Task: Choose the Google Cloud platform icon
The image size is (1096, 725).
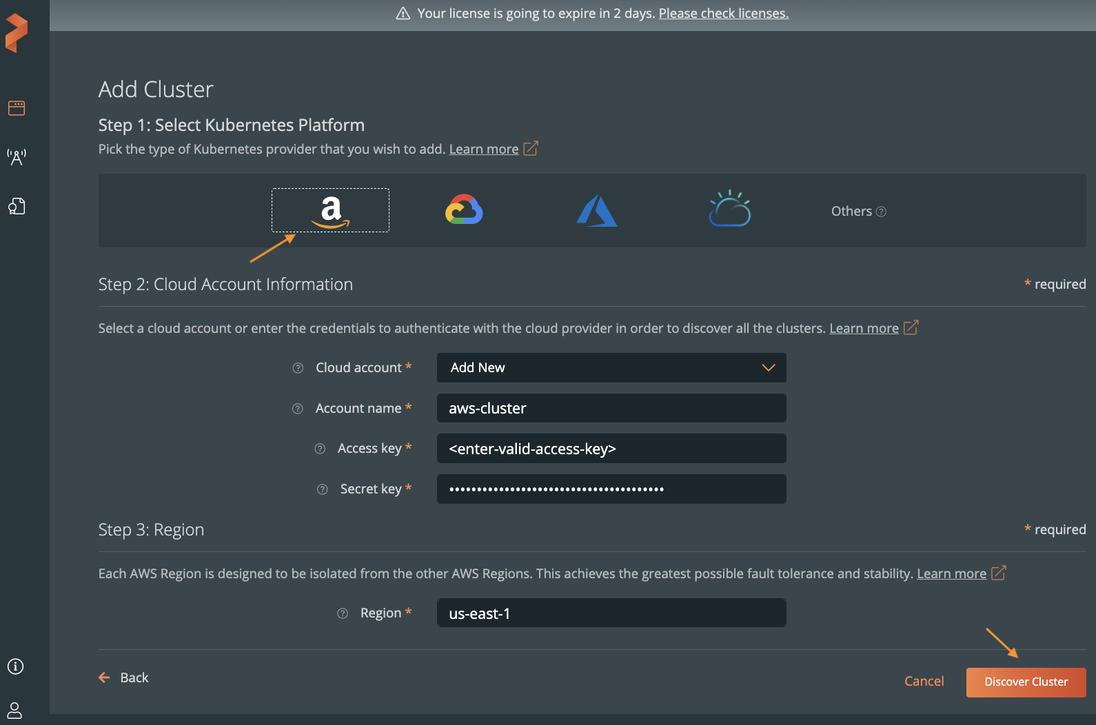Action: pos(464,210)
